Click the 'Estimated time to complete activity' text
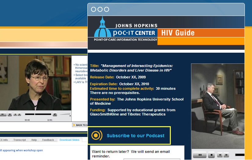 [x=122, y=88]
